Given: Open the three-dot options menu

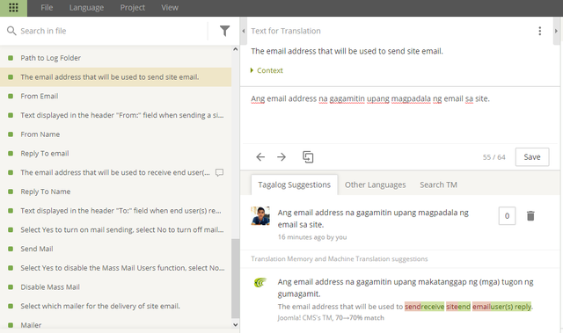Looking at the screenshot, I should (539, 31).
